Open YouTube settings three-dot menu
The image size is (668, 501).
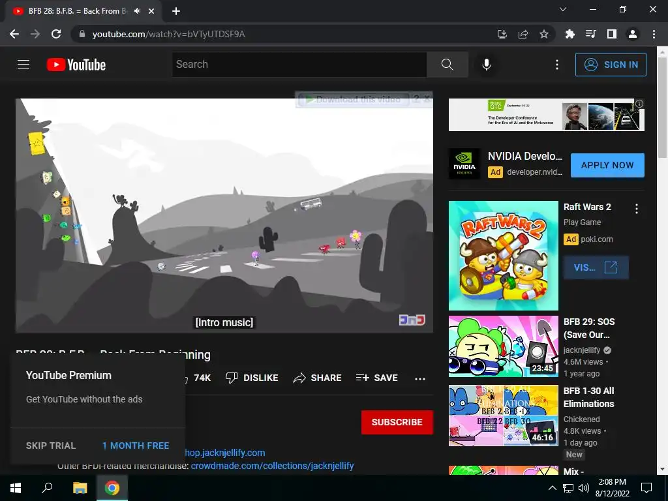click(x=557, y=65)
